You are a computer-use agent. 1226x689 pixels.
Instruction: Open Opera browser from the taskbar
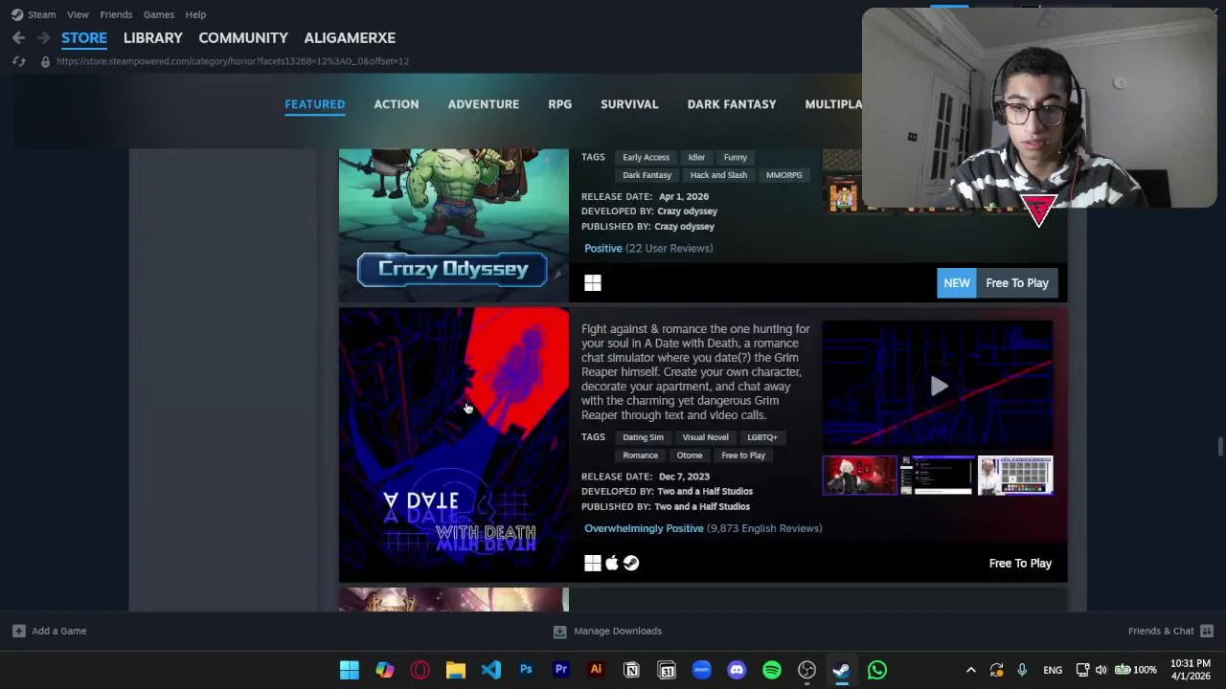click(x=420, y=670)
